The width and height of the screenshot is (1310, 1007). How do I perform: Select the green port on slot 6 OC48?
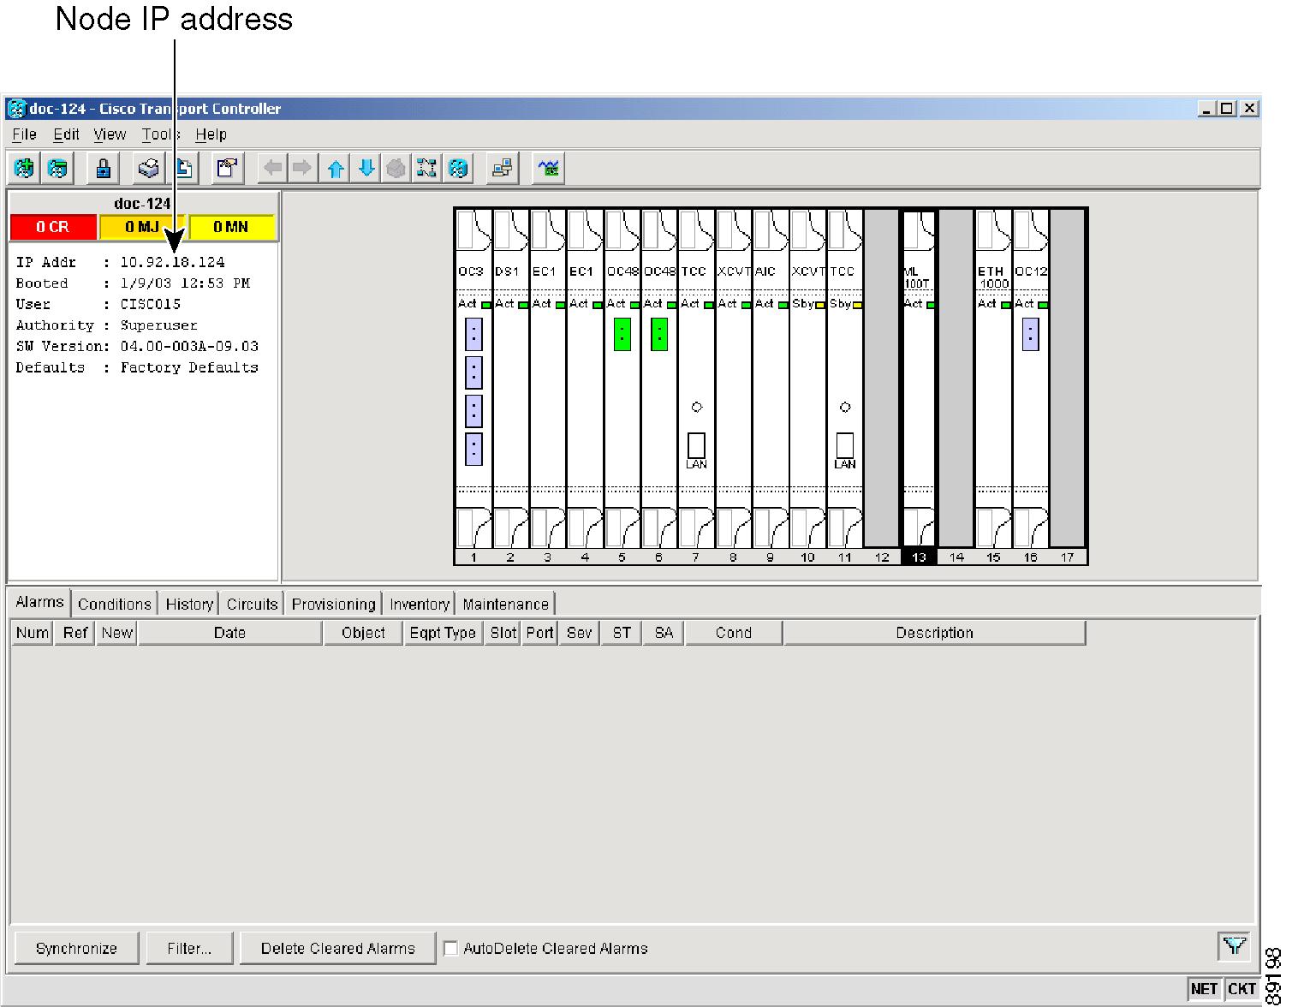point(659,335)
